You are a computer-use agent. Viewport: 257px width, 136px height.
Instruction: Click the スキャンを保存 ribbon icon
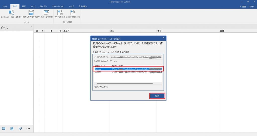60,13
